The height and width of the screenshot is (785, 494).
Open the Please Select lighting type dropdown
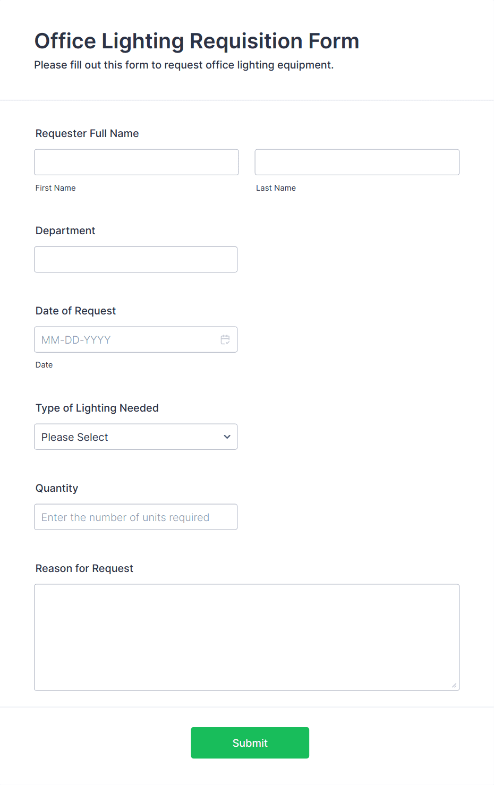point(136,437)
